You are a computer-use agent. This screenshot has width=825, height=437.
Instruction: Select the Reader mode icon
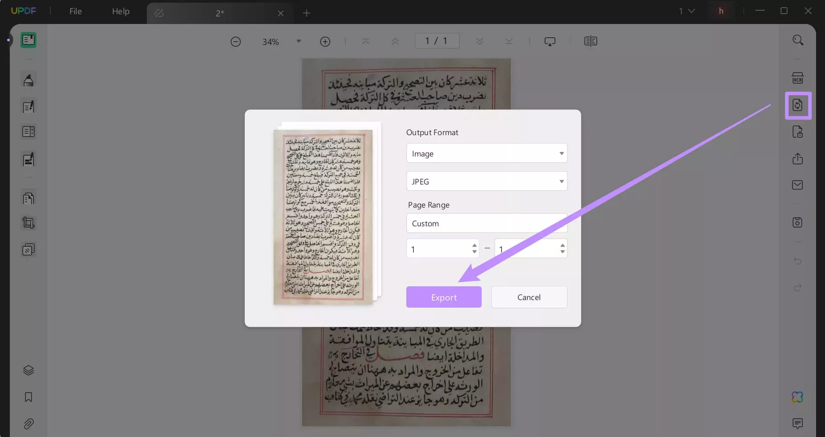(28, 40)
